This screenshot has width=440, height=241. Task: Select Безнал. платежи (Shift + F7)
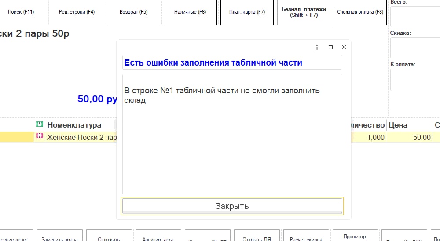[x=304, y=12]
